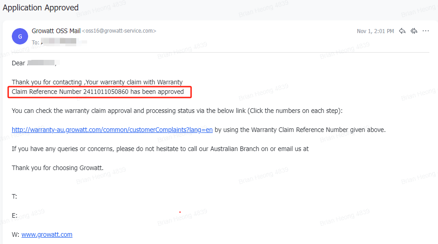Click the "W:" label before the website
The image size is (438, 244).
(x=15, y=234)
